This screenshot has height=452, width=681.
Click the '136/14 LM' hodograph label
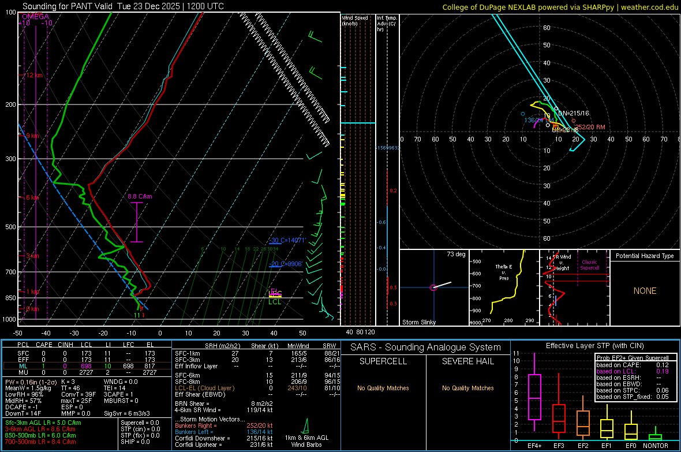pyautogui.click(x=539, y=121)
